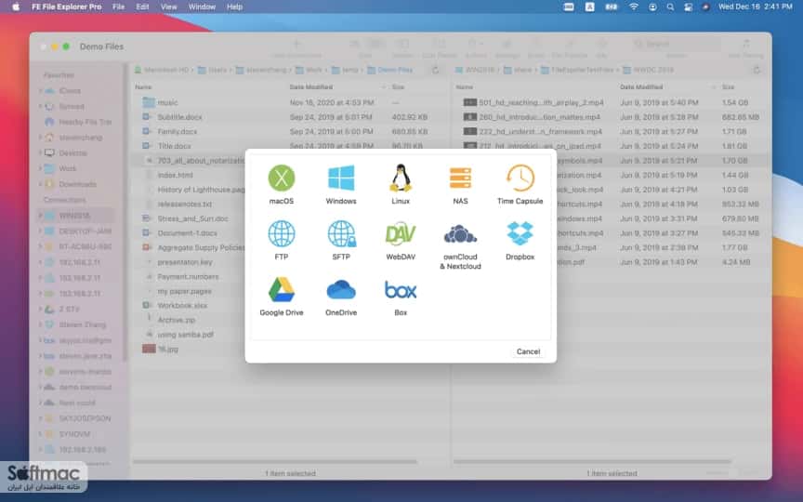Expand the Synced sidebar item

click(40, 107)
